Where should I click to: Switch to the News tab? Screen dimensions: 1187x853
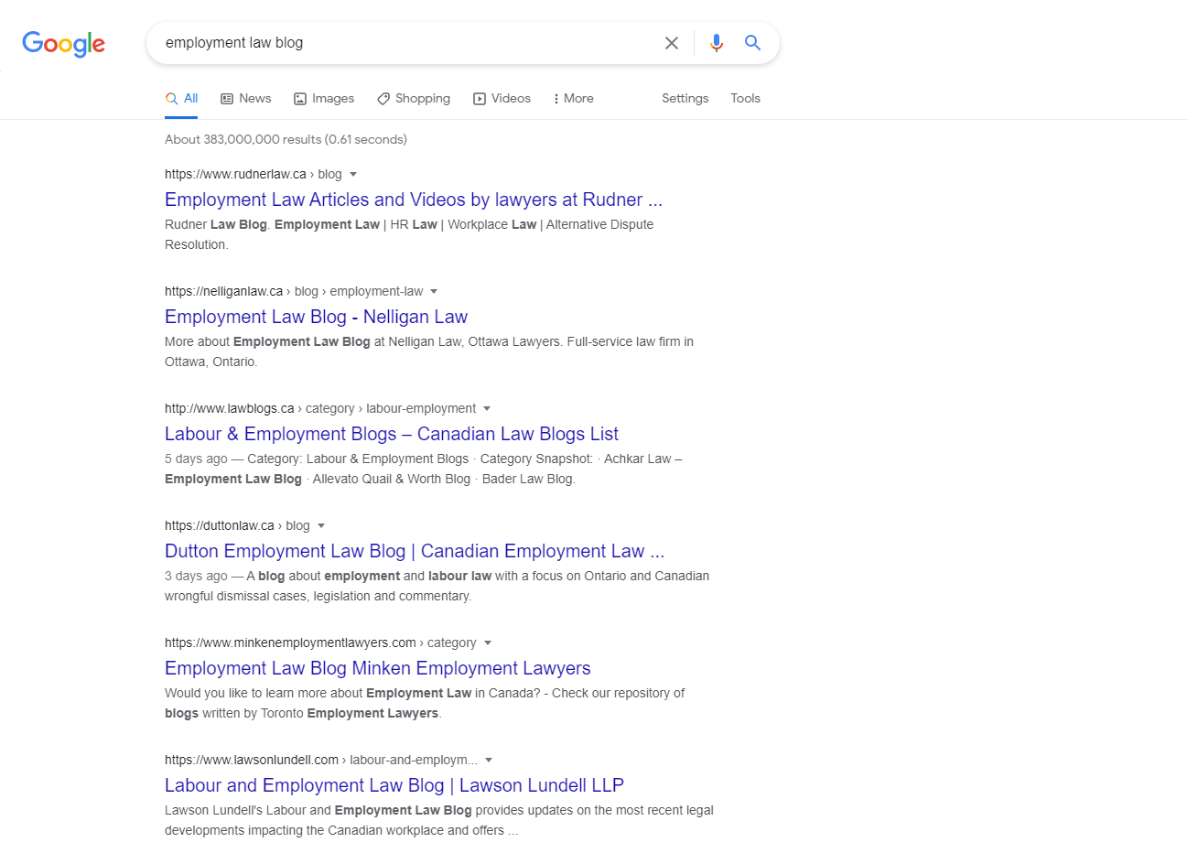pyautogui.click(x=245, y=98)
